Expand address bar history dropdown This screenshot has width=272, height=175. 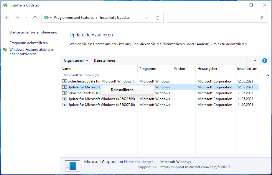pos(147,18)
